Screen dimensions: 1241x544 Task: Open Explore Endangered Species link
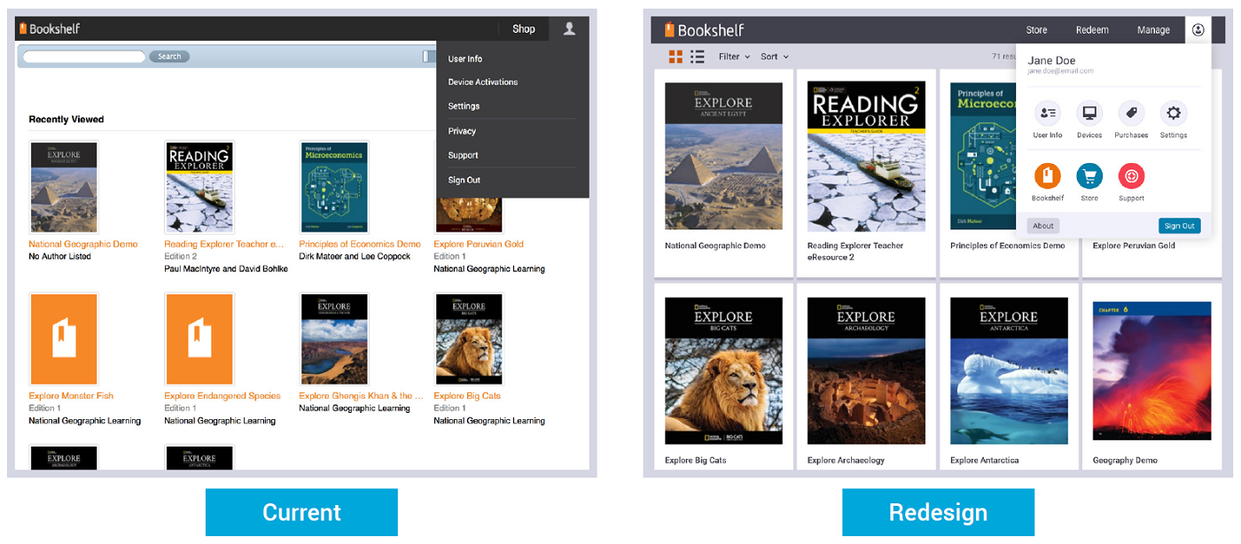[222, 396]
